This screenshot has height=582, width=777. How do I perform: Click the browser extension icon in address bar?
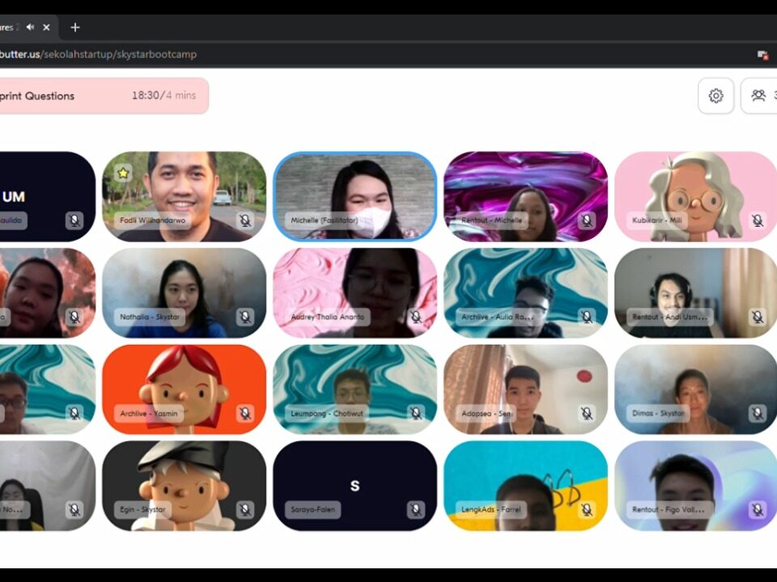pos(762,54)
